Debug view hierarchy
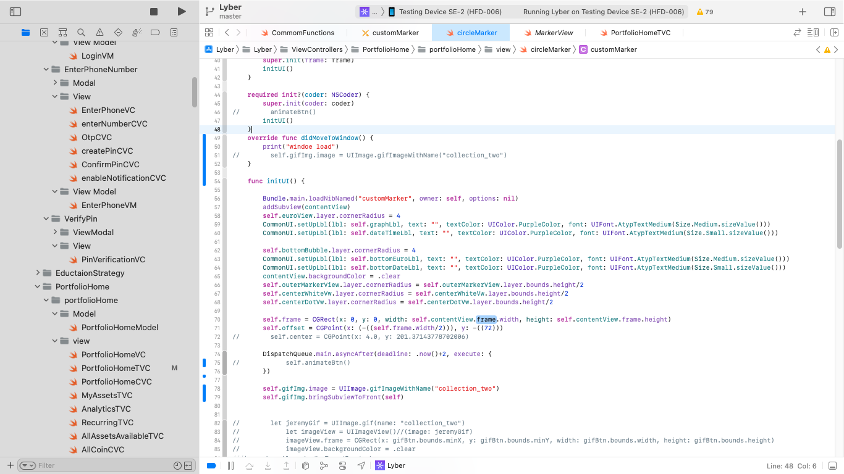Viewport: 844px width, 474px height. pyautogui.click(x=305, y=465)
